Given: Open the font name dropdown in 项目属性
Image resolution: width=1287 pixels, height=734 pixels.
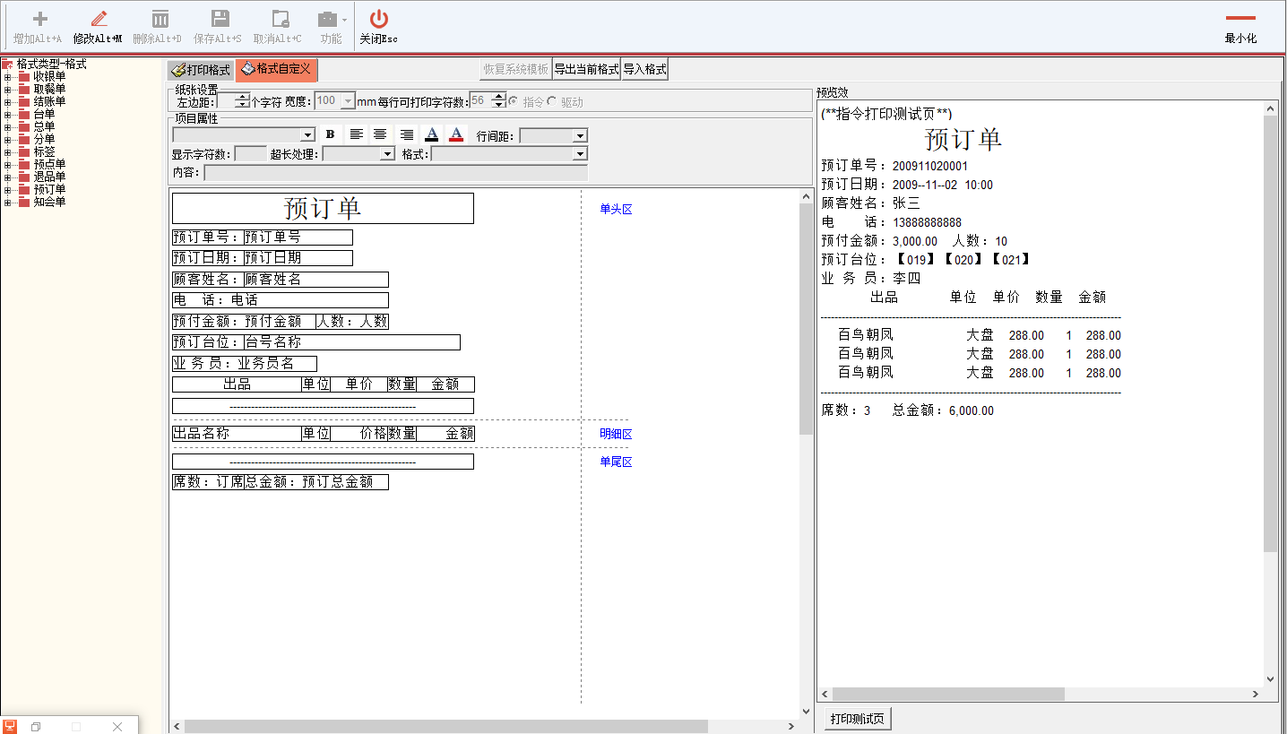Looking at the screenshot, I should point(307,134).
